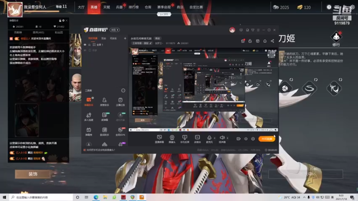
Task: Click the user avatar in the streaming app title bar
Action: click(x=232, y=30)
